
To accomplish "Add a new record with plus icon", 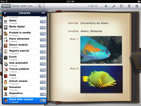I will point(106,6).
